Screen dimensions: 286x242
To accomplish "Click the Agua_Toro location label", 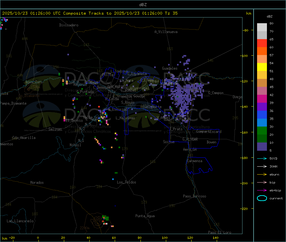I will click(34, 82).
